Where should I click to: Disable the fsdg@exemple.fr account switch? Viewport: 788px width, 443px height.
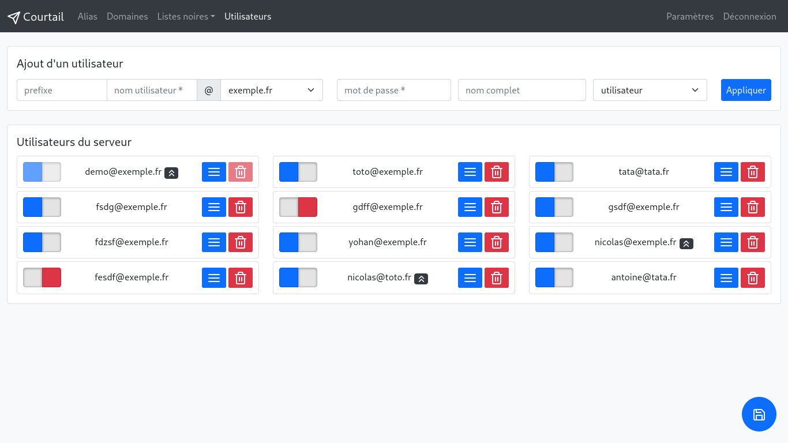click(x=42, y=207)
